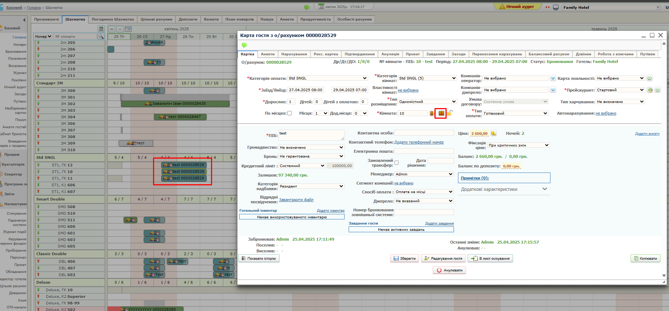Open the Тип оплати dropdown
This screenshot has height=311, width=669.
516,114
